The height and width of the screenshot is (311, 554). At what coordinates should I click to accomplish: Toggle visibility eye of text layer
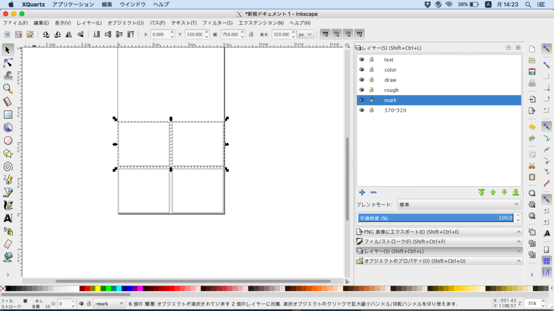[362, 59]
